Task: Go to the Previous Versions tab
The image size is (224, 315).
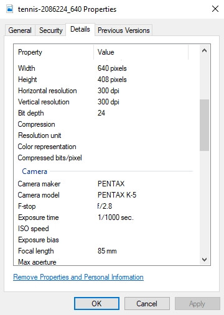Action: tap(124, 30)
